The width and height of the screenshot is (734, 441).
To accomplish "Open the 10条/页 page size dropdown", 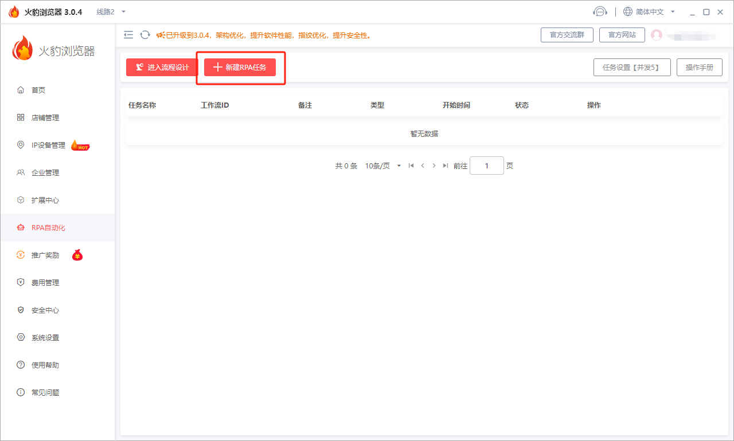I will pos(382,166).
